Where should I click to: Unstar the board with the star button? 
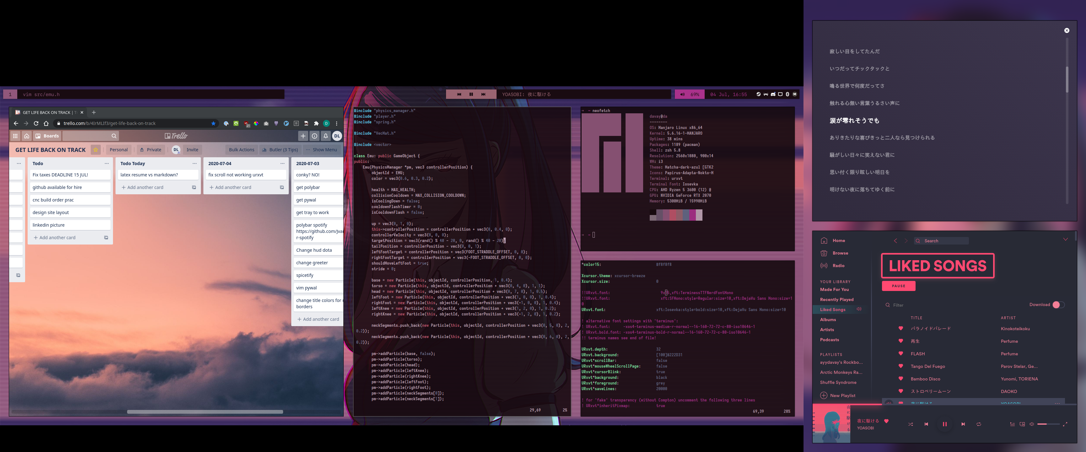(96, 150)
